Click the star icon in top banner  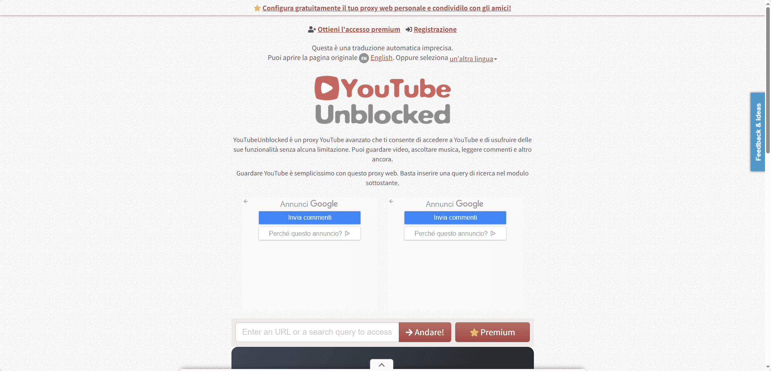click(257, 8)
